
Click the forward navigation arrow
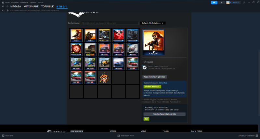pos(7,6)
